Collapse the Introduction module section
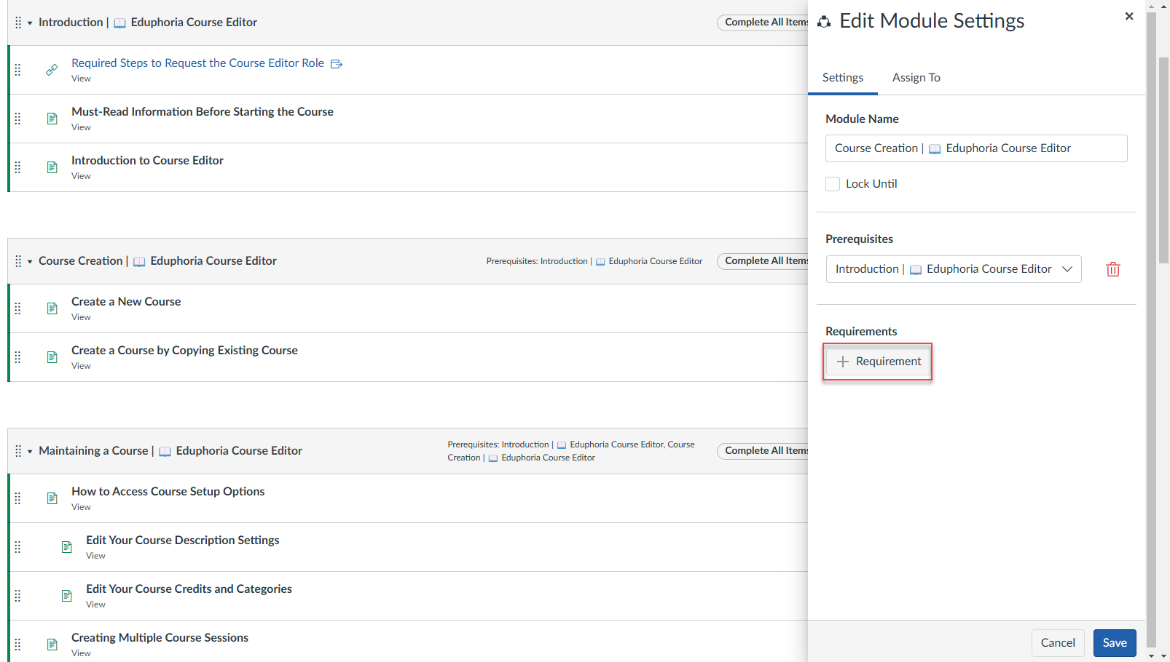Viewport: 1170px width, 662px height. (29, 23)
